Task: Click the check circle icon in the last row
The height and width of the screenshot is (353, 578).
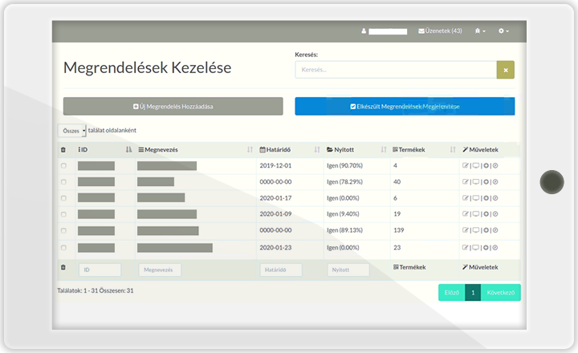Action: tap(495, 248)
